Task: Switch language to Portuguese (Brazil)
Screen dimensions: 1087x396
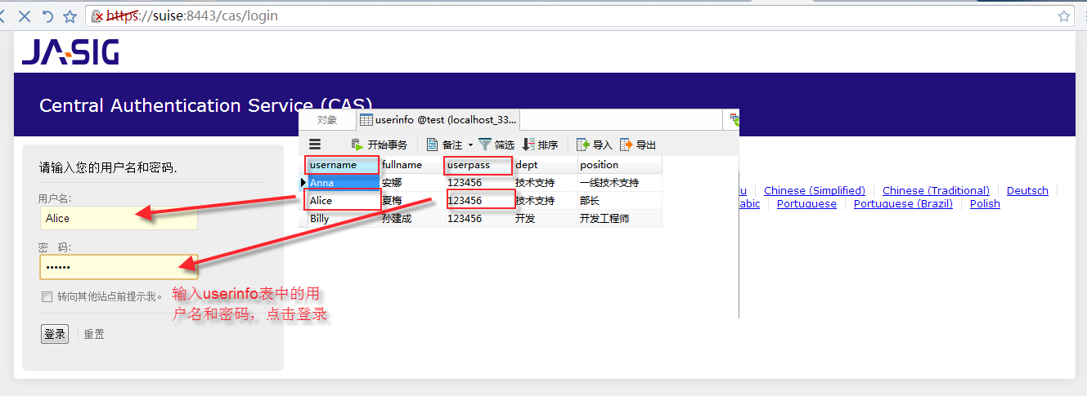Action: (x=903, y=203)
